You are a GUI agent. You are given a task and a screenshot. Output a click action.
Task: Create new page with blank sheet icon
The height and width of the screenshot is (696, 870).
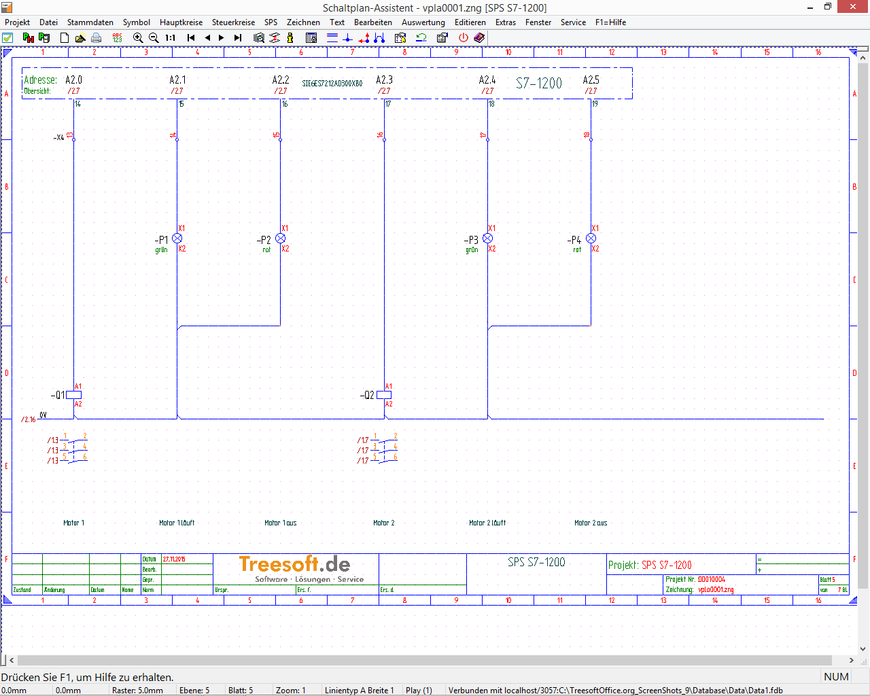[x=65, y=38]
